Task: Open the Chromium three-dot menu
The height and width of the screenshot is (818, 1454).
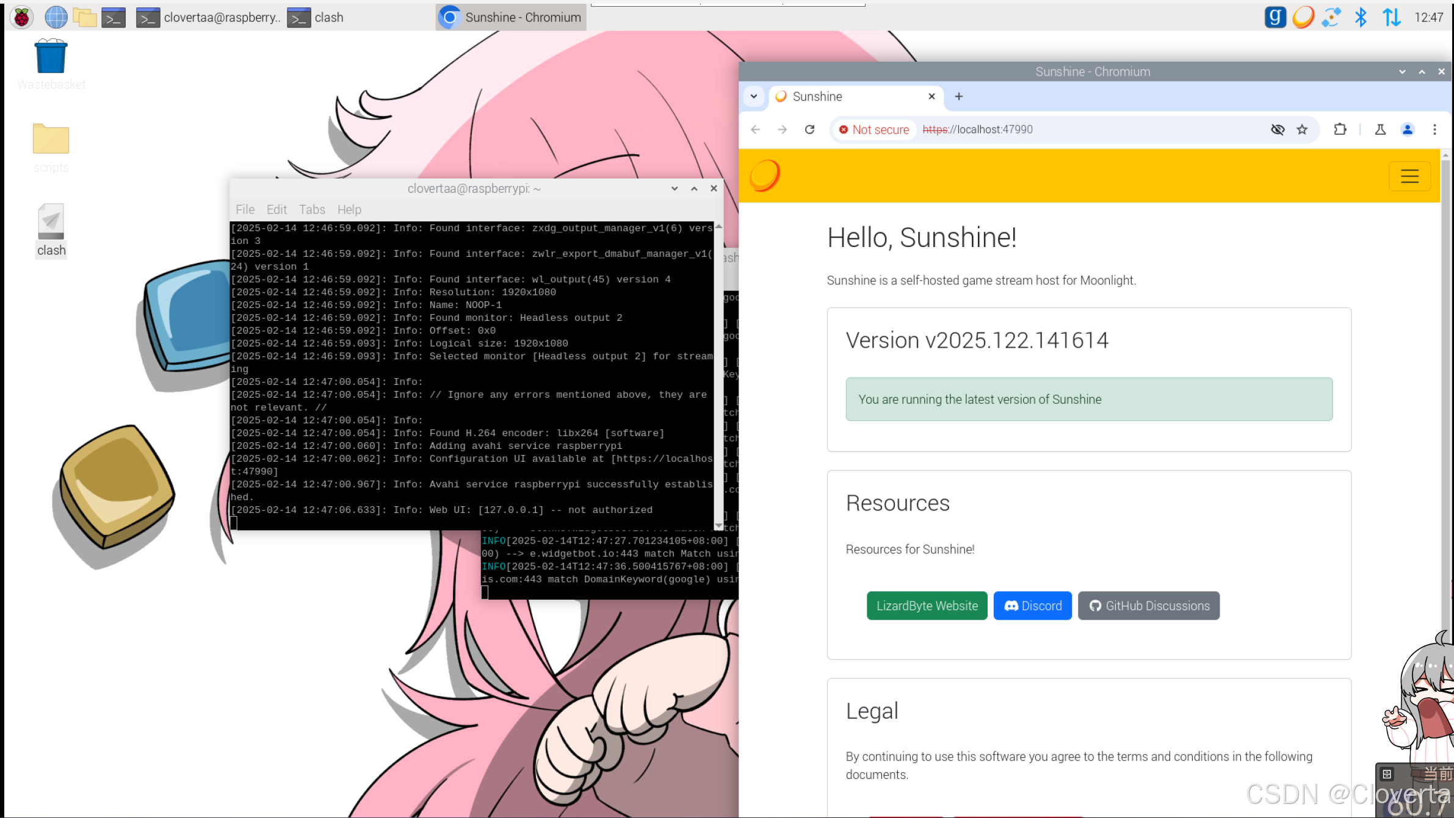Action: 1434,129
